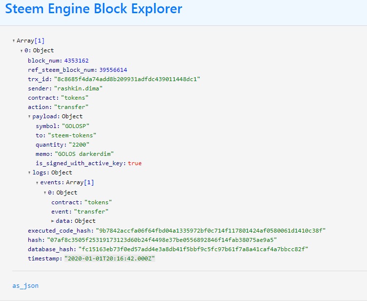Click the quantity value 2200
This screenshot has height=301, width=367.
[x=79, y=145]
